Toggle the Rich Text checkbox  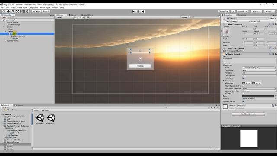point(243,78)
